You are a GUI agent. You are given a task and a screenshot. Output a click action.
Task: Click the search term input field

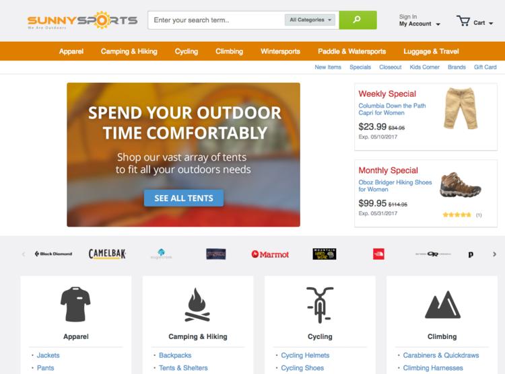point(216,20)
